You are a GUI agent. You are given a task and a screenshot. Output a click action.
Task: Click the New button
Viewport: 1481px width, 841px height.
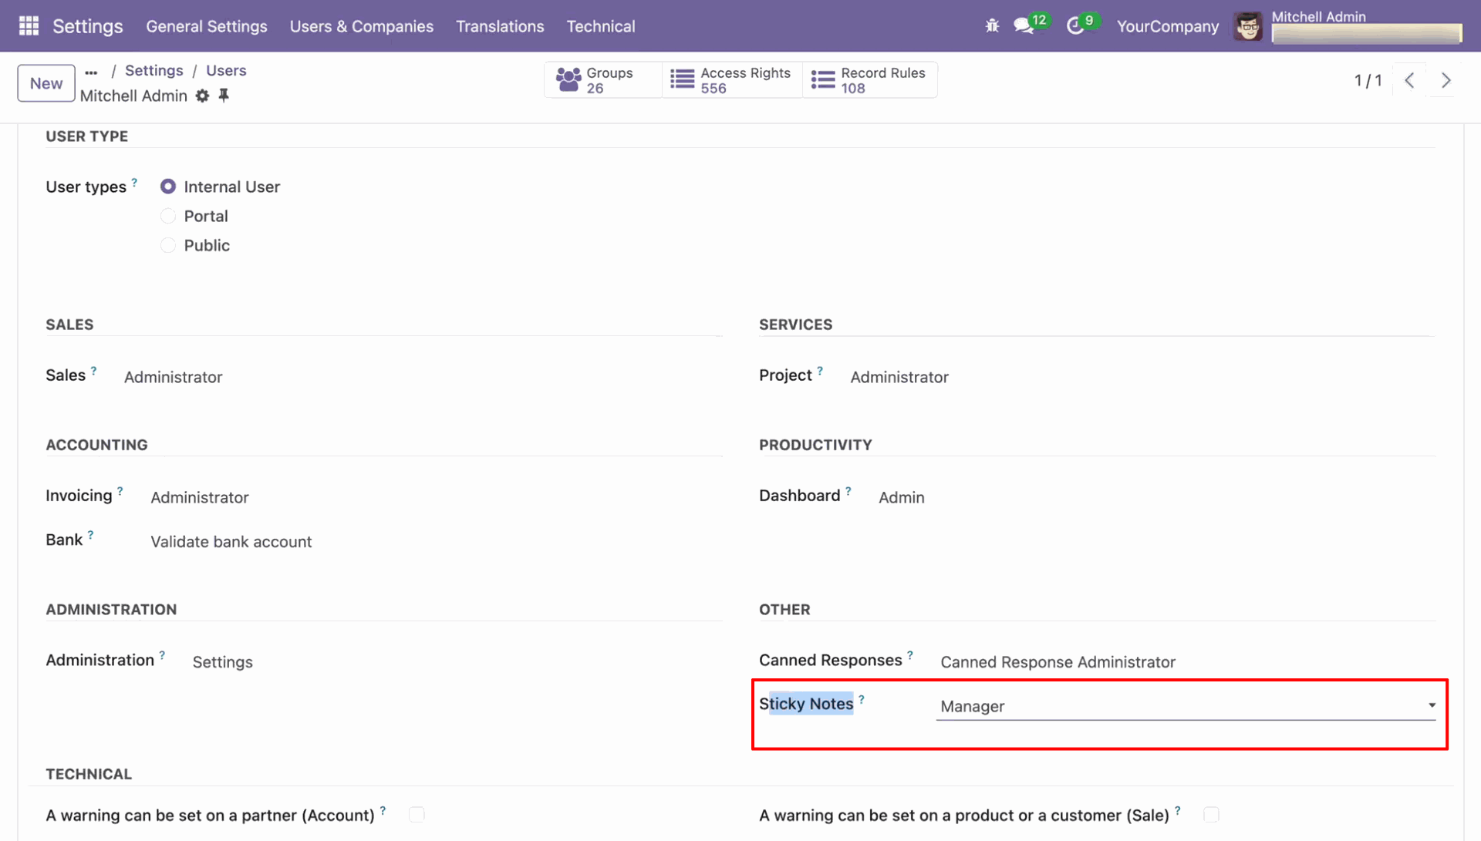pyautogui.click(x=46, y=83)
